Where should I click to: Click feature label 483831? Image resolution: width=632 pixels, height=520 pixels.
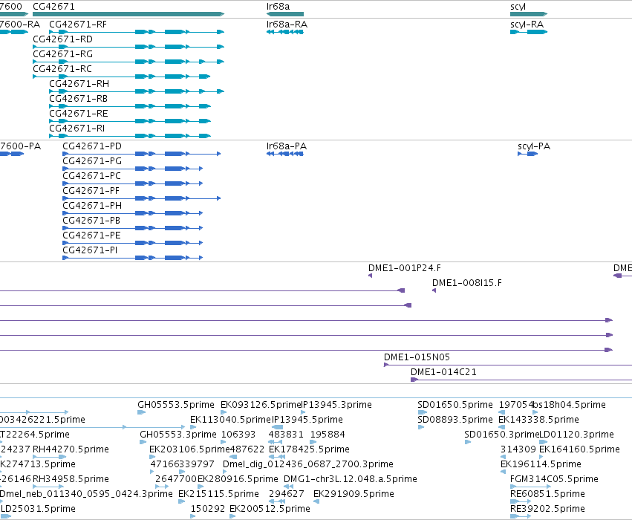point(285,435)
